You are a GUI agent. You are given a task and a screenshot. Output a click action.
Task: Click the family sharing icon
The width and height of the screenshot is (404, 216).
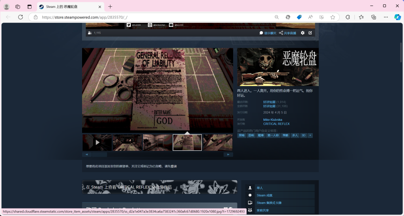(250, 210)
